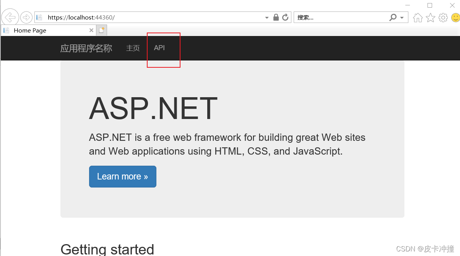Select the Home Page browser tab
Image resolution: width=460 pixels, height=256 pixels.
pos(48,30)
